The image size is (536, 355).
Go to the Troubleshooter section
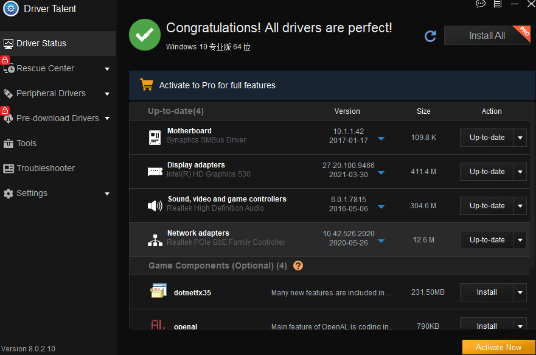[x=46, y=168]
